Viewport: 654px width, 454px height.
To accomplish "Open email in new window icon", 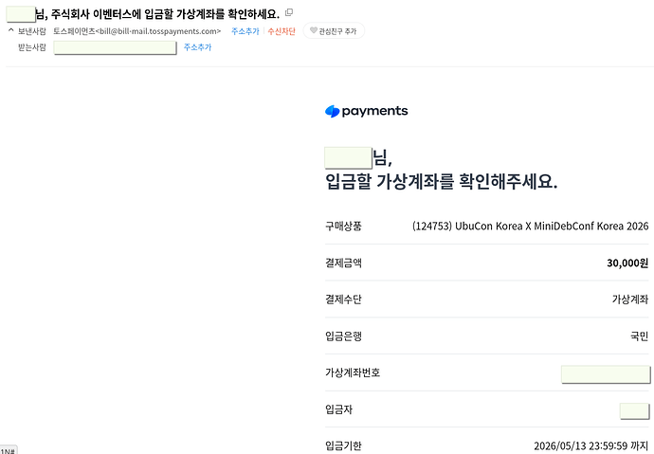I will [289, 12].
